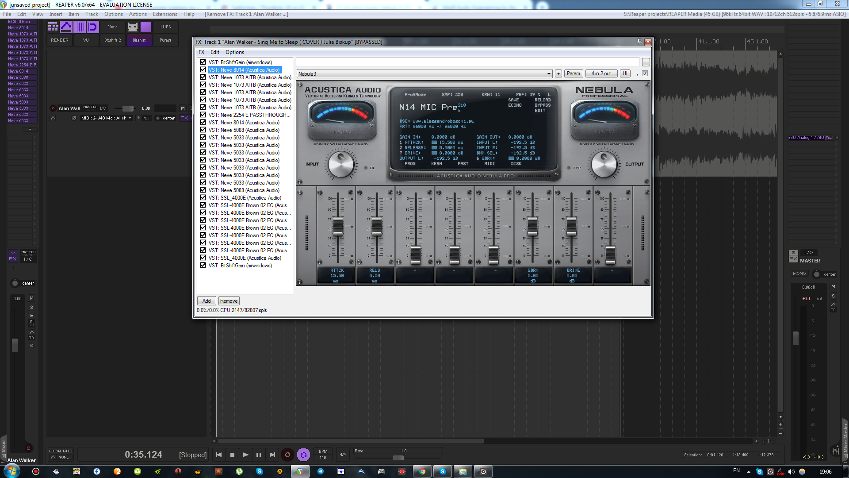
Task: Go to start of project
Action: (x=219, y=455)
